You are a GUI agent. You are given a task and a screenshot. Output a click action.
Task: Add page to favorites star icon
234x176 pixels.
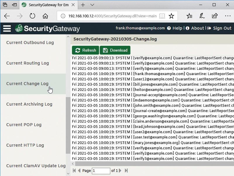[x=171, y=16]
